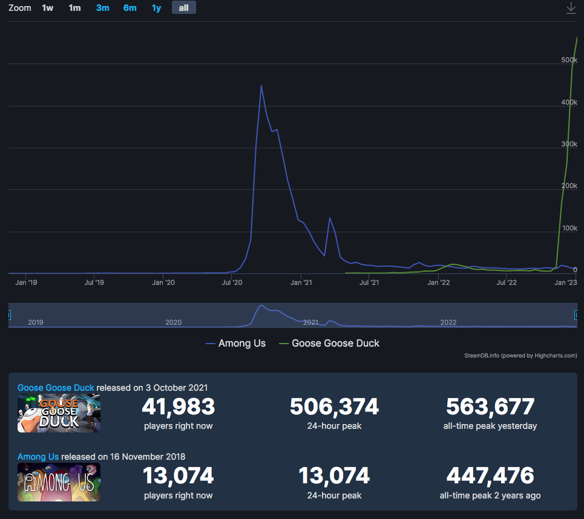Click the 41,983 players right now value
The image size is (584, 519).
(179, 406)
